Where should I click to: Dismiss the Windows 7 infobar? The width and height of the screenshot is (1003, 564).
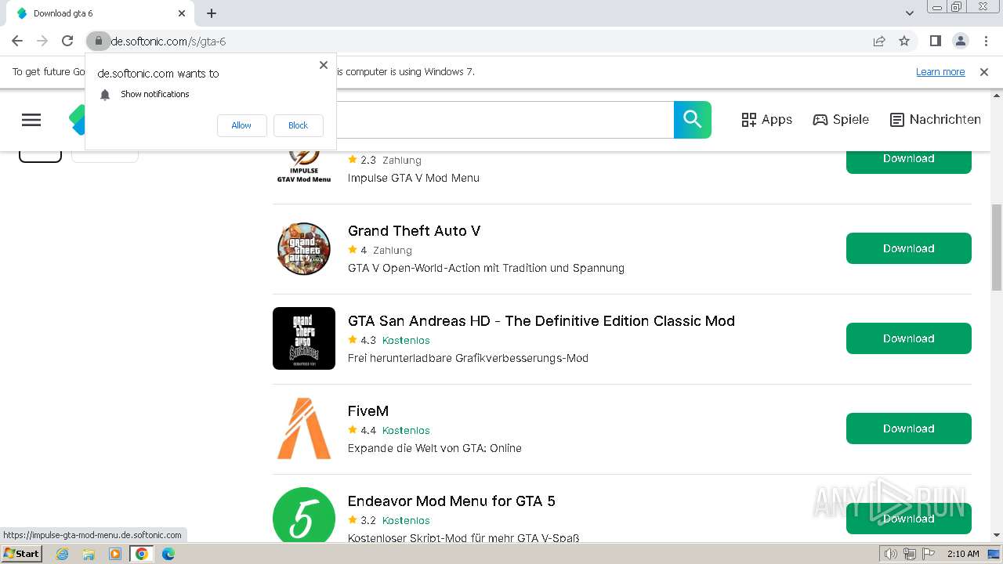[x=984, y=71]
